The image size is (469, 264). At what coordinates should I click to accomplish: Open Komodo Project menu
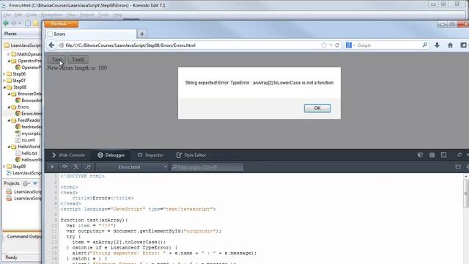coord(86,15)
